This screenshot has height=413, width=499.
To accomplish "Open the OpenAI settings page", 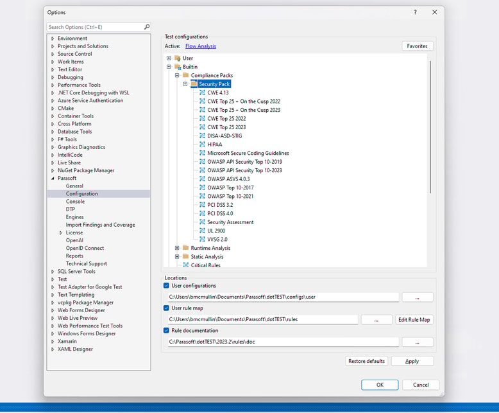I will tap(74, 240).
